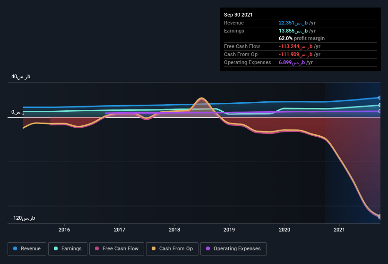The height and width of the screenshot is (264, 388).
Task: Click the orange Cash From Op dot
Action: click(154, 248)
